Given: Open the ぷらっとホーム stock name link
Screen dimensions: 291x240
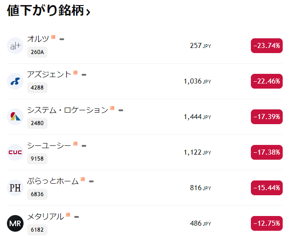Looking at the screenshot, I should [53, 181].
